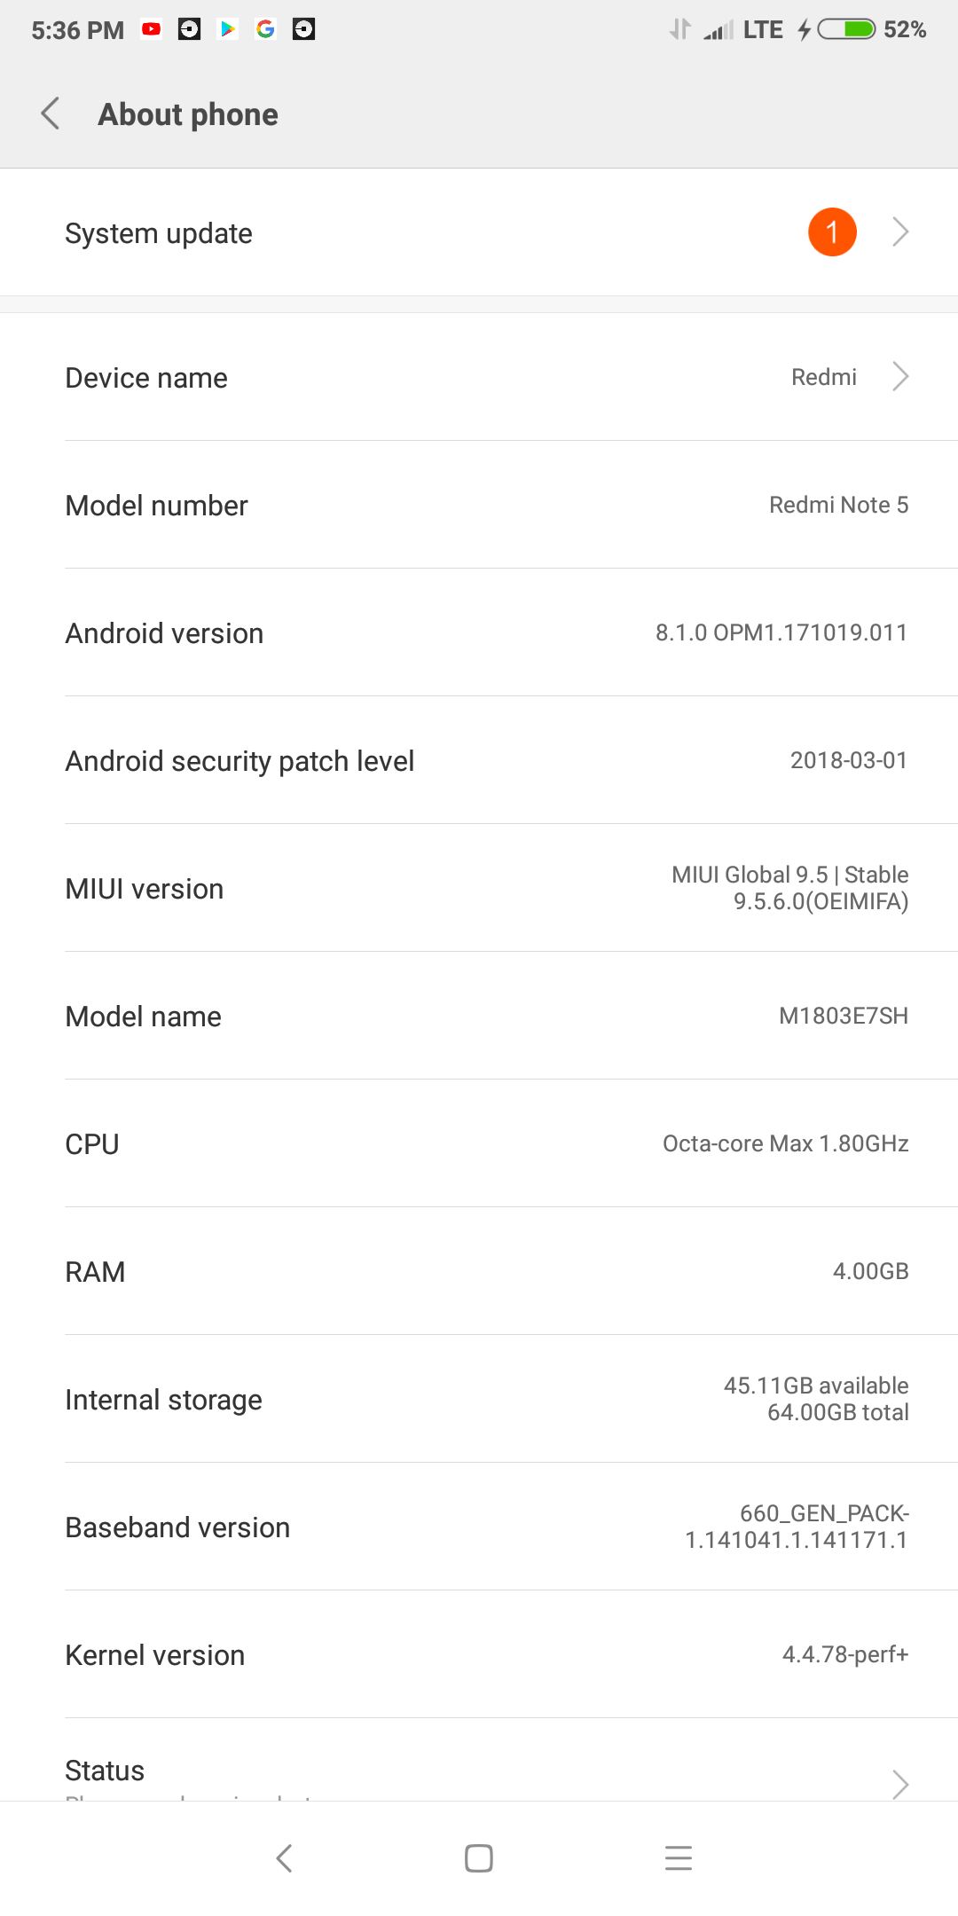Tap the orange update badge showing 1
The width and height of the screenshot is (958, 1916).
tap(832, 232)
